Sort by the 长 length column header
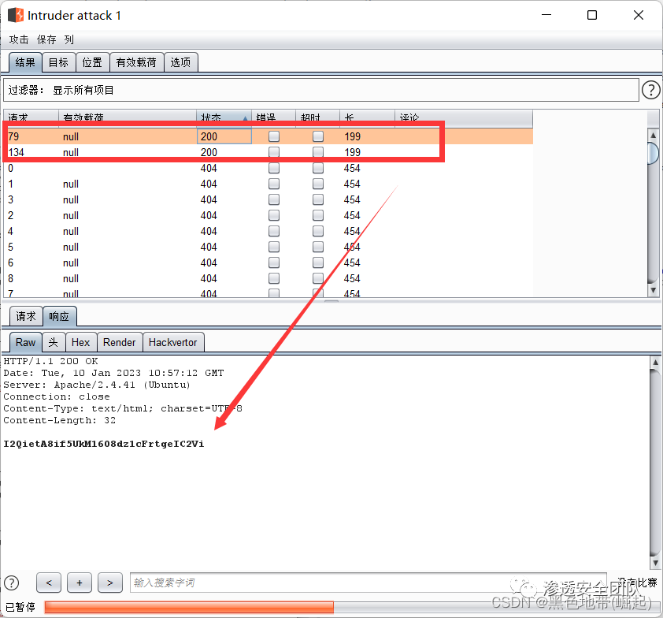663x618 pixels. click(368, 117)
